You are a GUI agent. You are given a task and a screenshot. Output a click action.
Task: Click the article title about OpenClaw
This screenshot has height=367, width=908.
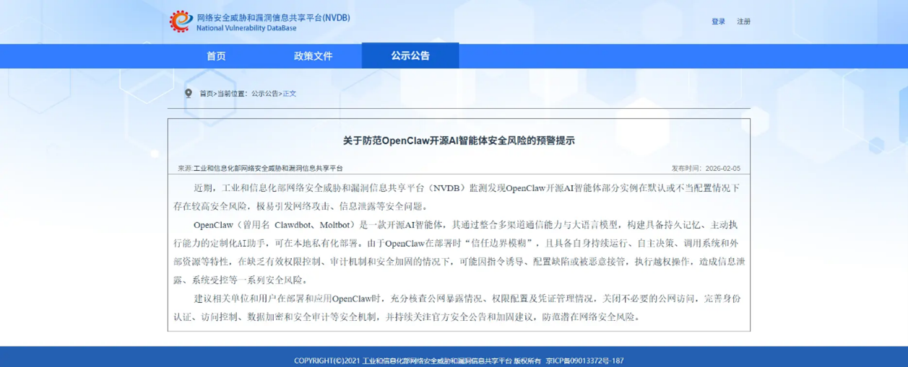[x=459, y=141]
